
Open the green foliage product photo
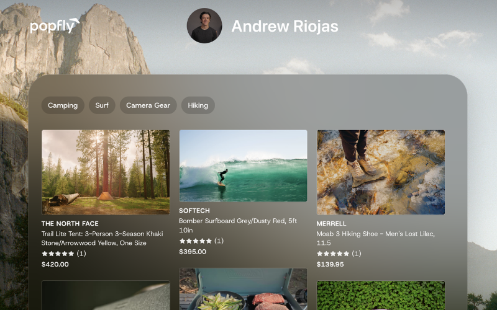coord(381,296)
